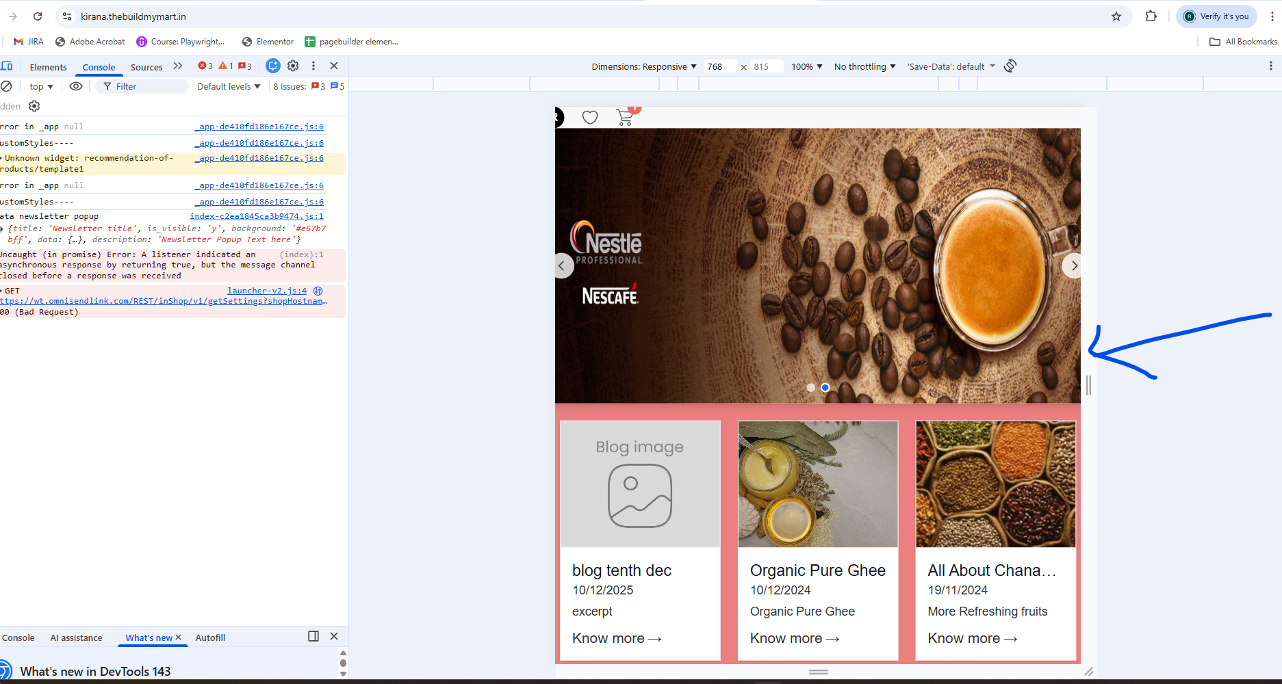This screenshot has height=684, width=1282.
Task: Go to next carousel slide
Action: pos(1073,265)
